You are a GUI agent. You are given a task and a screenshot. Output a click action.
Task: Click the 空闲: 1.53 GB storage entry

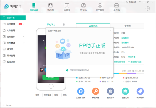click(x=130, y=82)
